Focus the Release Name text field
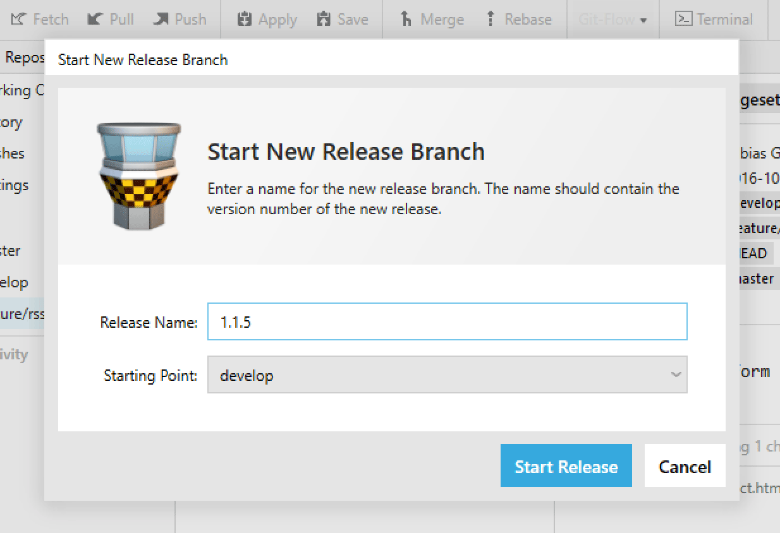This screenshot has height=533, width=780. tap(446, 322)
